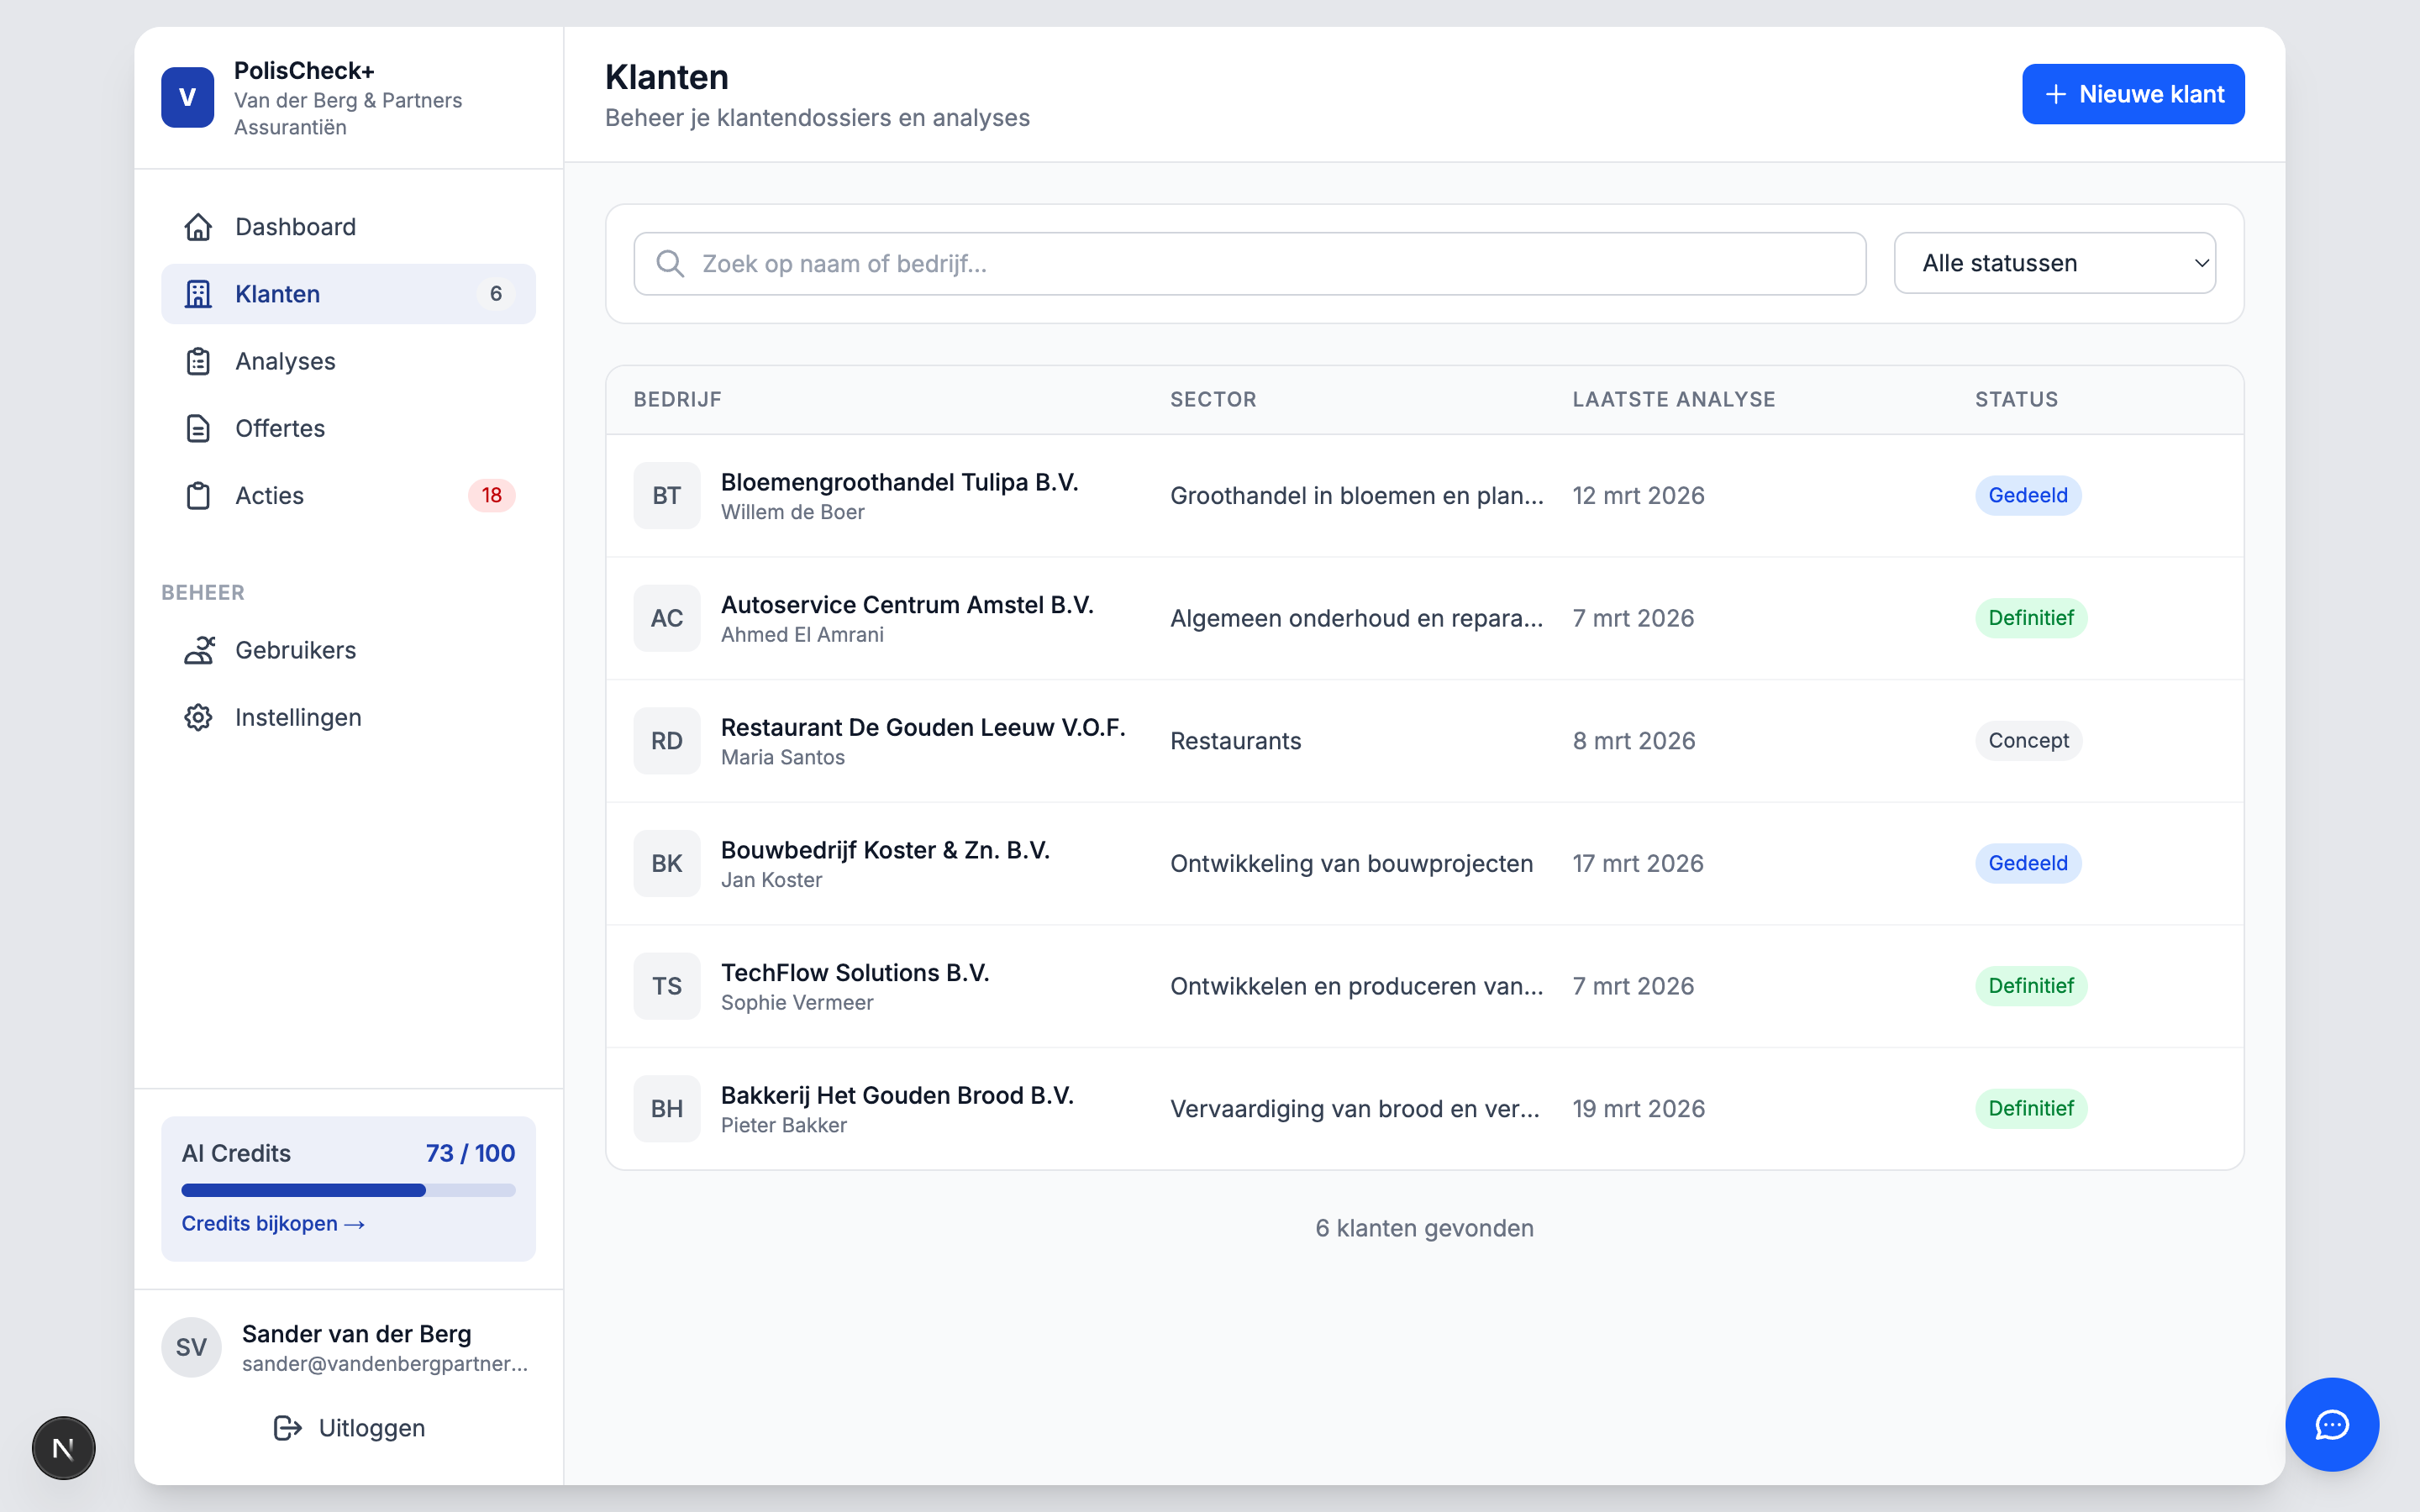Click the RD avatar for Restaurant row
This screenshot has width=2420, height=1512.
click(x=667, y=741)
